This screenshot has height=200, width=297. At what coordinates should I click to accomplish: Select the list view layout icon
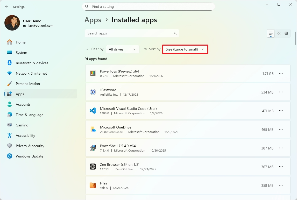pyautogui.click(x=271, y=33)
